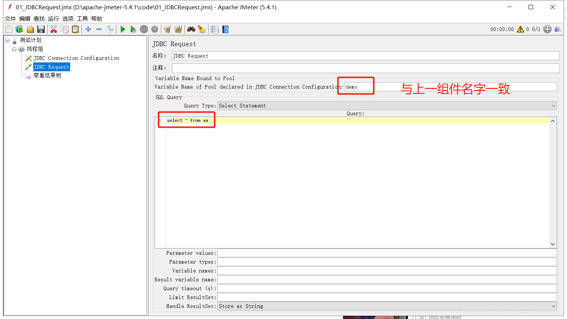Image resolution: width=567 pixels, height=319 pixels.
Task: Open the Query Type dropdown
Action: [387, 106]
